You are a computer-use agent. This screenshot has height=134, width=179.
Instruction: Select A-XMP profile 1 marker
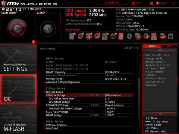[x=58, y=29]
